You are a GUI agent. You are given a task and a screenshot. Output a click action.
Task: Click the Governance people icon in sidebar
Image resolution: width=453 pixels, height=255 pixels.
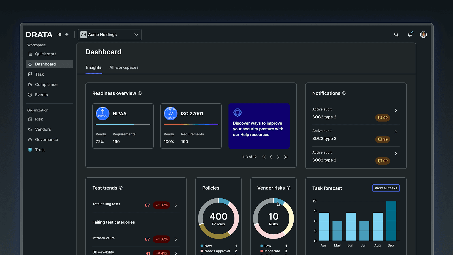tap(30, 139)
